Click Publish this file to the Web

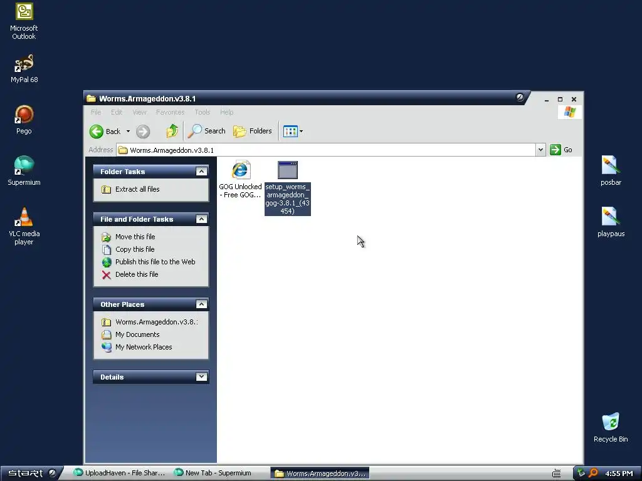pos(155,262)
